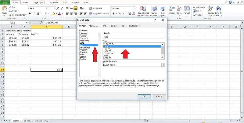Switch to the Formulas tab

click(54, 2)
